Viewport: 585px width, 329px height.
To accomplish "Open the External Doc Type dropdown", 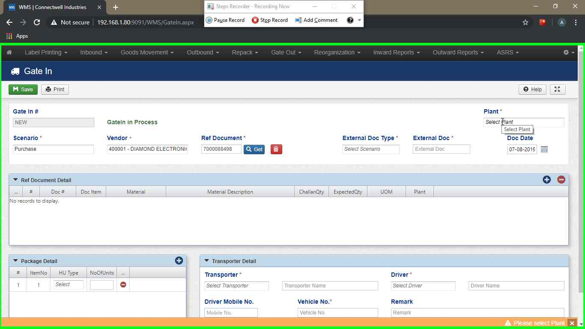I will [370, 149].
